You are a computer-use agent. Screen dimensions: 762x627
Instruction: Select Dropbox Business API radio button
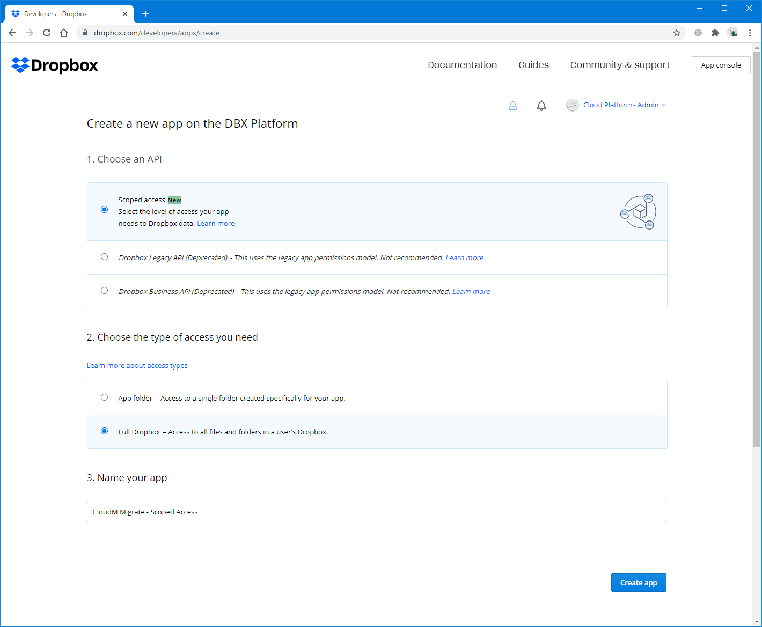(x=104, y=291)
